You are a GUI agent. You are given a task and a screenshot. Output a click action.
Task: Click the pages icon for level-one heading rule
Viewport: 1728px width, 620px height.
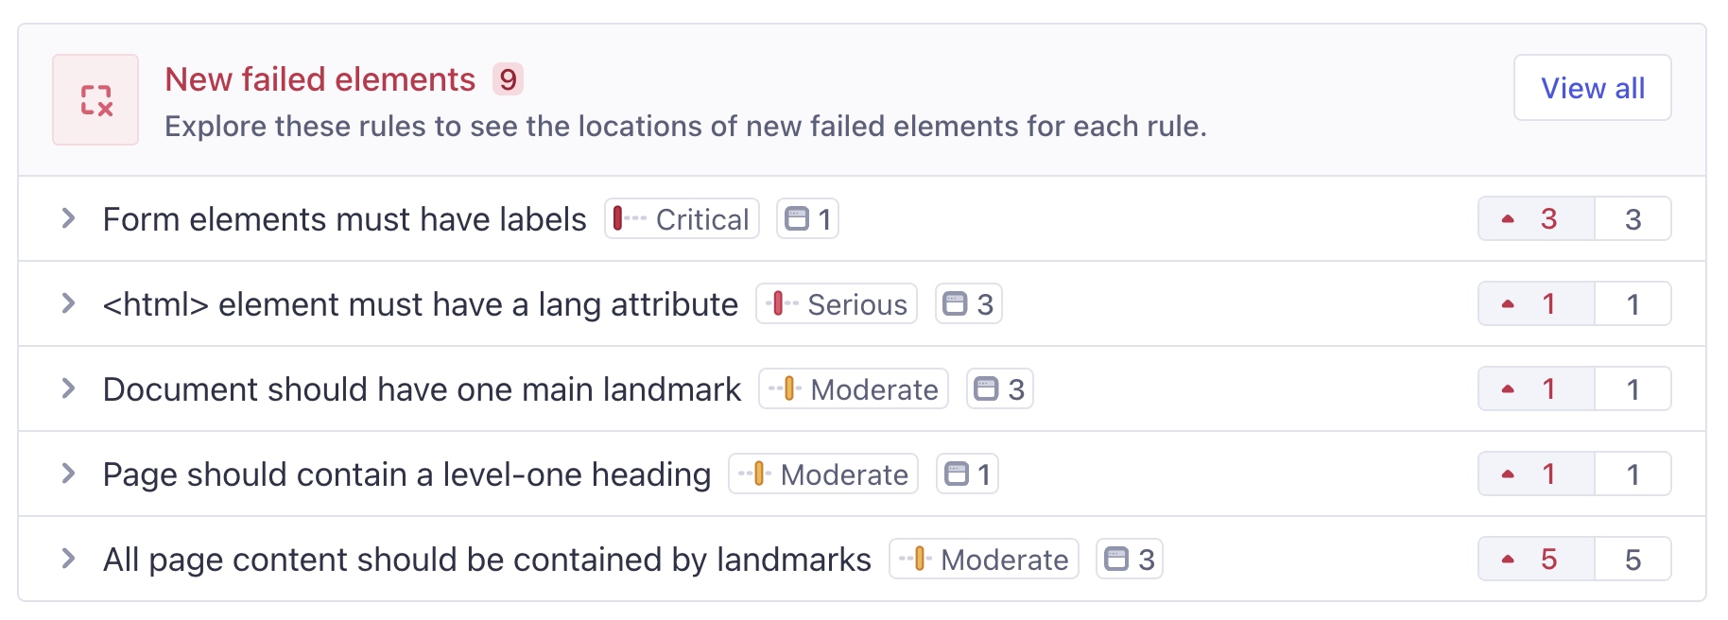957,474
